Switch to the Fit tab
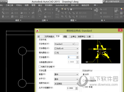 (66, 36)
